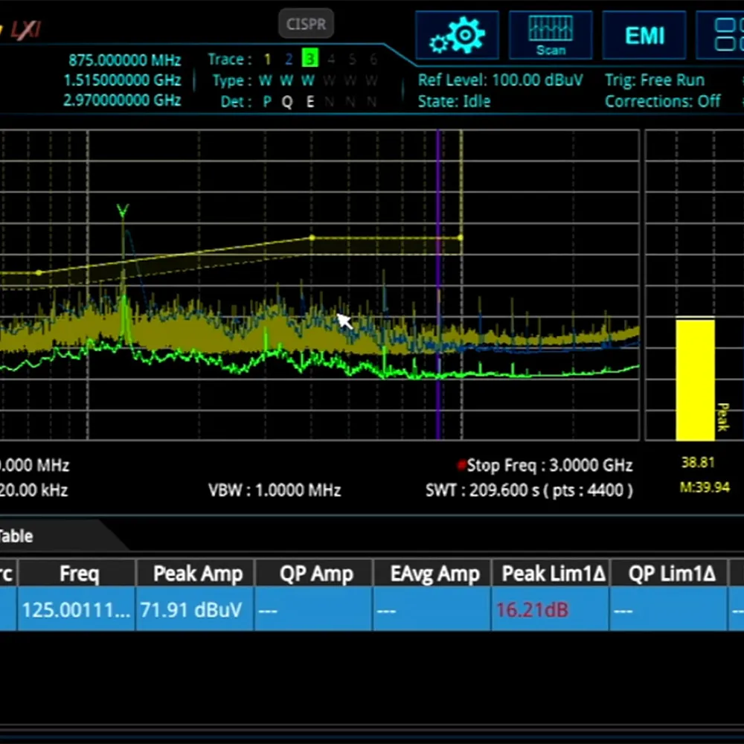Select trace 1 in the Trace row
The height and width of the screenshot is (744, 744).
click(x=267, y=60)
